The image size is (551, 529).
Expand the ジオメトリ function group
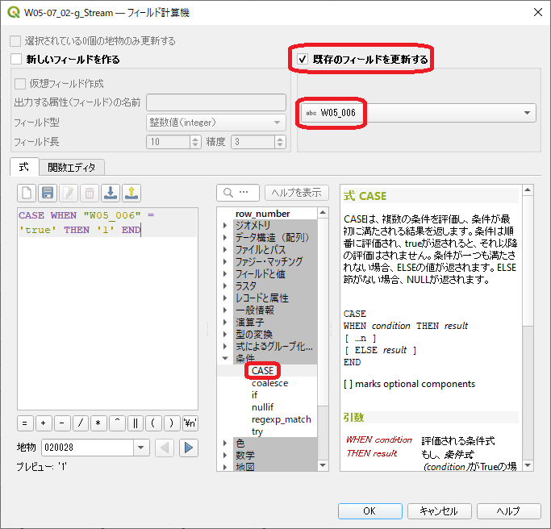click(226, 226)
